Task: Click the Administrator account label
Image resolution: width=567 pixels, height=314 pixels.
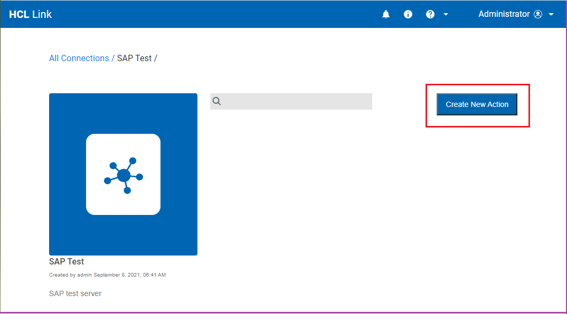Action: coord(504,14)
